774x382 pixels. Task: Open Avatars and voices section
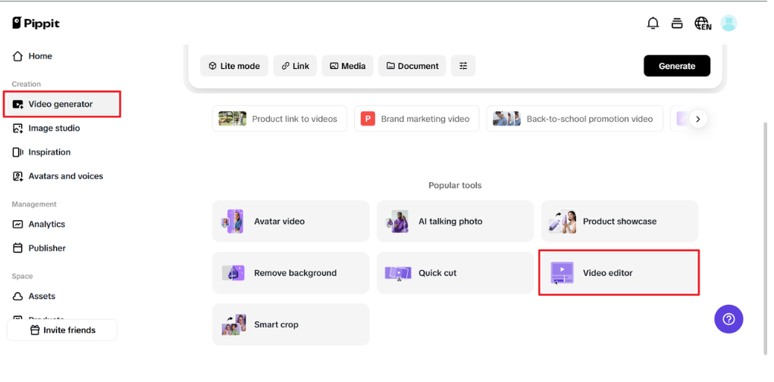coord(61,176)
